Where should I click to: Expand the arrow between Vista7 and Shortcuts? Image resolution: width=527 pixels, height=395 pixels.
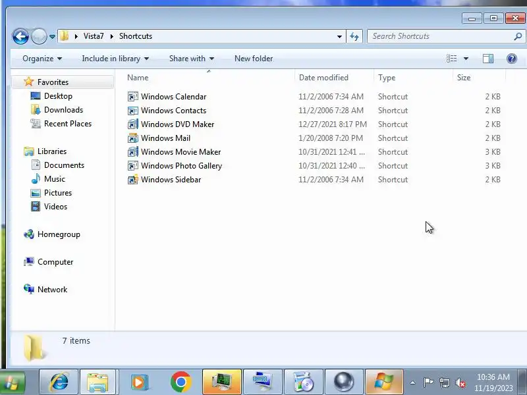point(111,36)
